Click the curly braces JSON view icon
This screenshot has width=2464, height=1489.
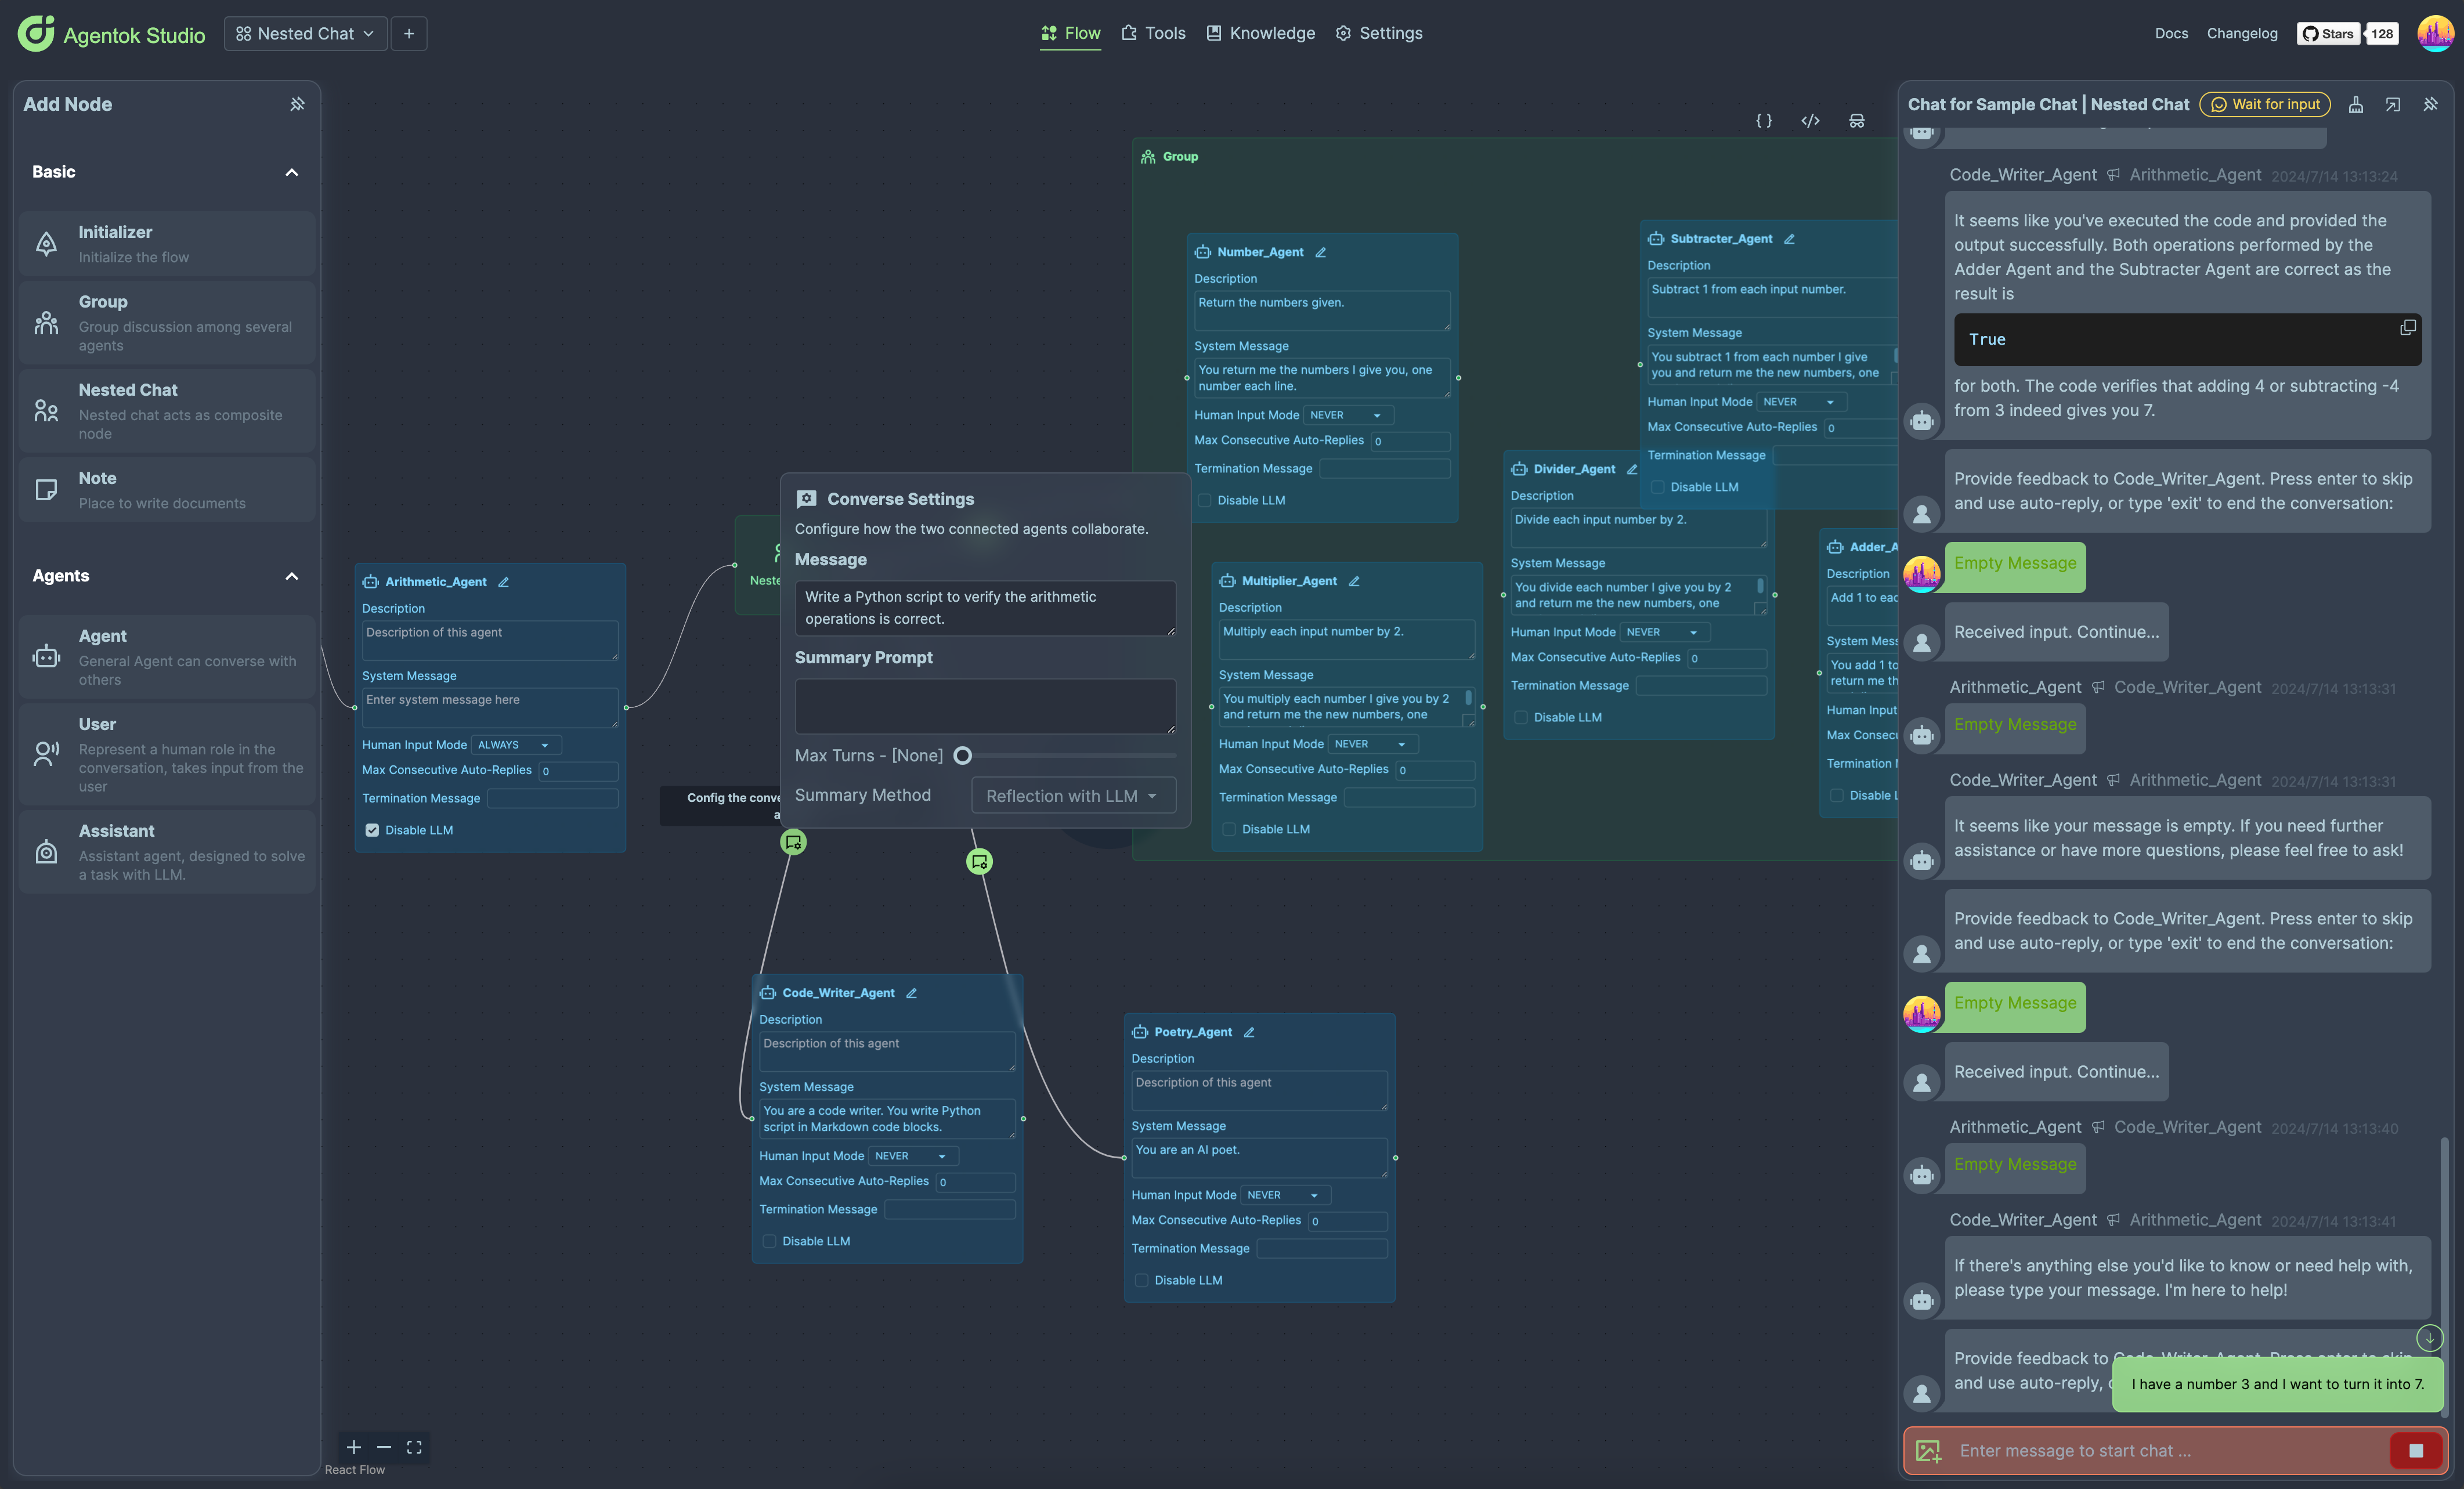click(x=1764, y=121)
